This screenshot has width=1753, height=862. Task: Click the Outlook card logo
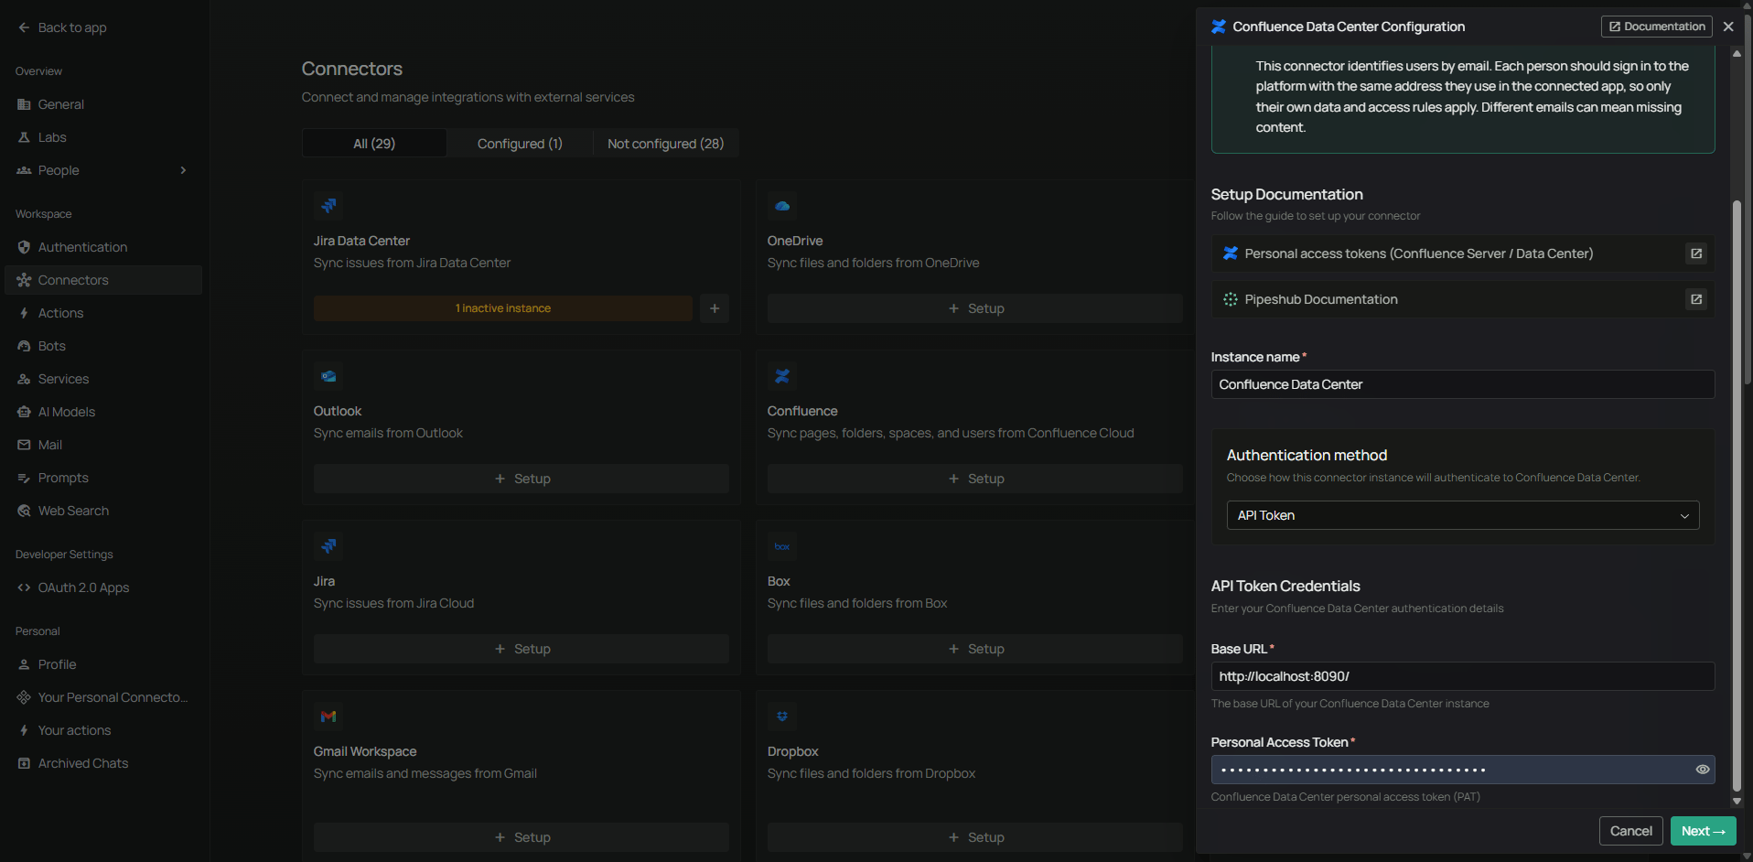point(328,376)
